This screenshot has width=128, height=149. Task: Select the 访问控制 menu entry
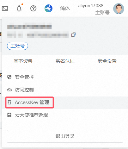coord(65,90)
